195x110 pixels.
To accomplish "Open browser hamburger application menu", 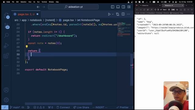I will pos(192,9).
